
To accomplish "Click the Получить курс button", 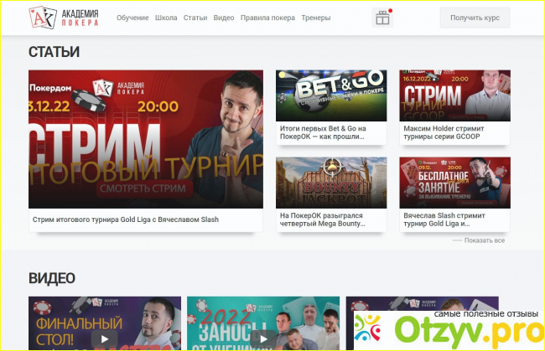I will (475, 18).
